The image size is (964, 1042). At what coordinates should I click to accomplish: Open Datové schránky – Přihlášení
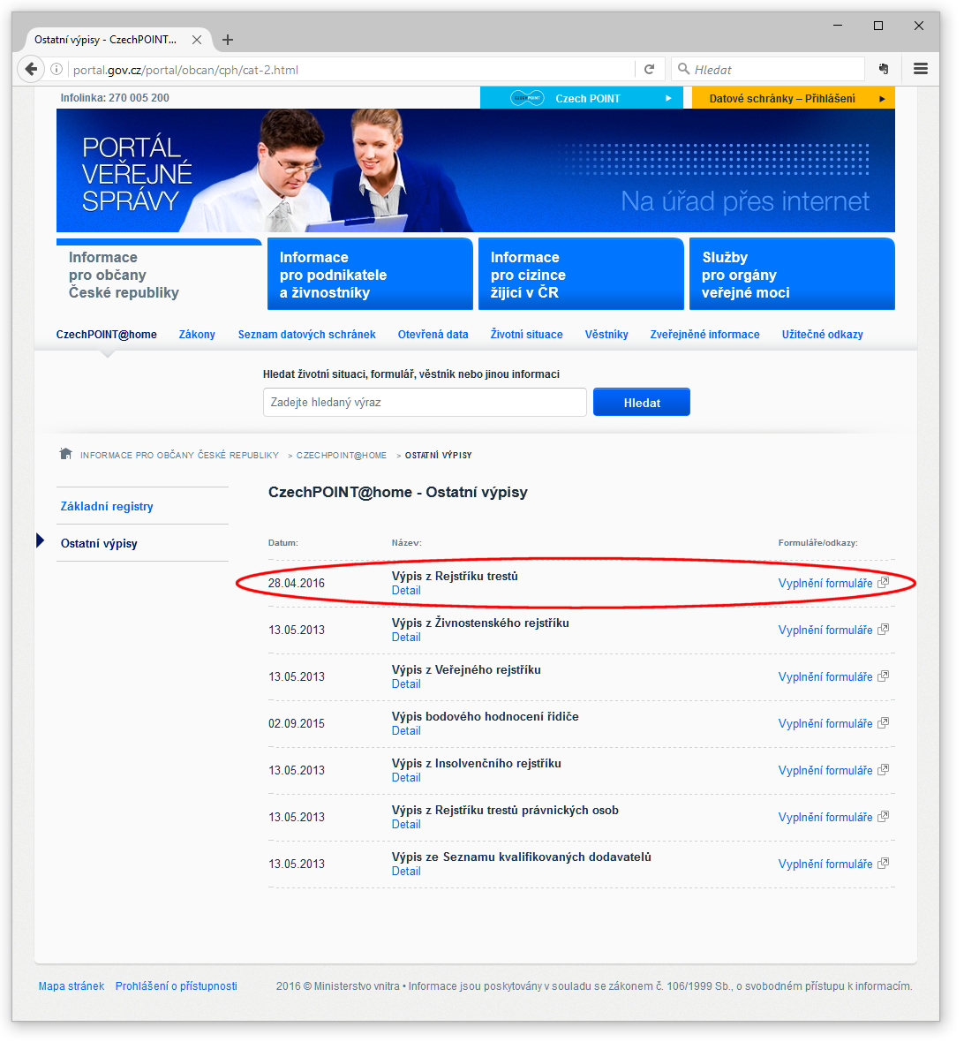tap(794, 98)
